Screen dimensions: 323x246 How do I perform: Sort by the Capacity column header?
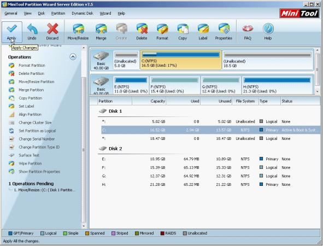tap(149, 101)
